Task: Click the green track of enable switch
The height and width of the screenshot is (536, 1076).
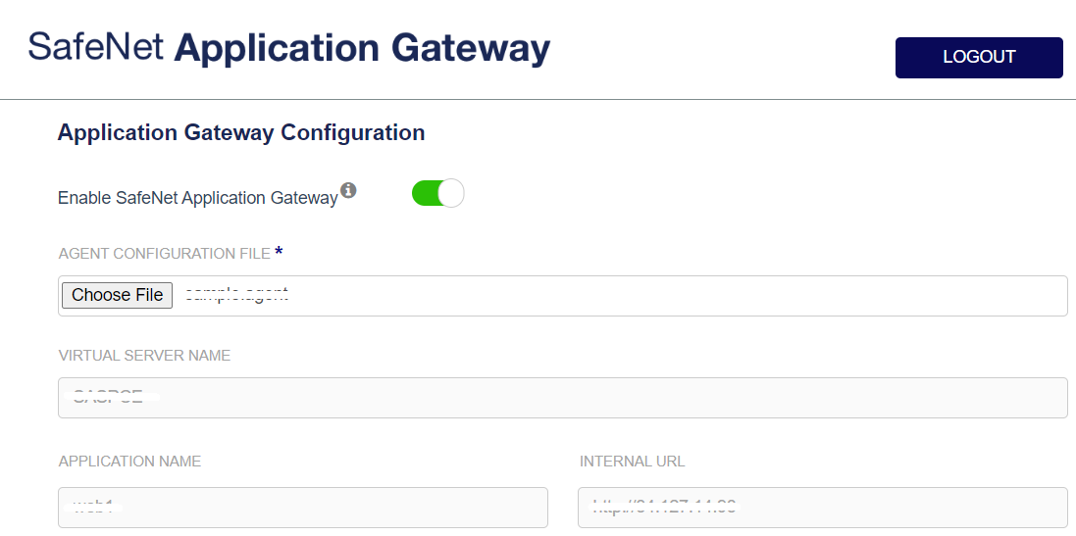Action: (423, 193)
